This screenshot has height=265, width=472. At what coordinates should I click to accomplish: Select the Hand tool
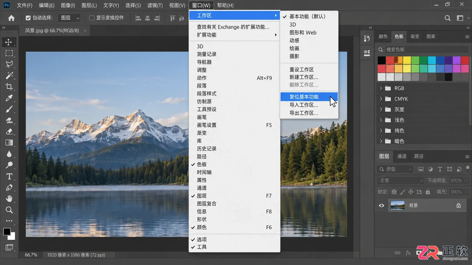9,199
